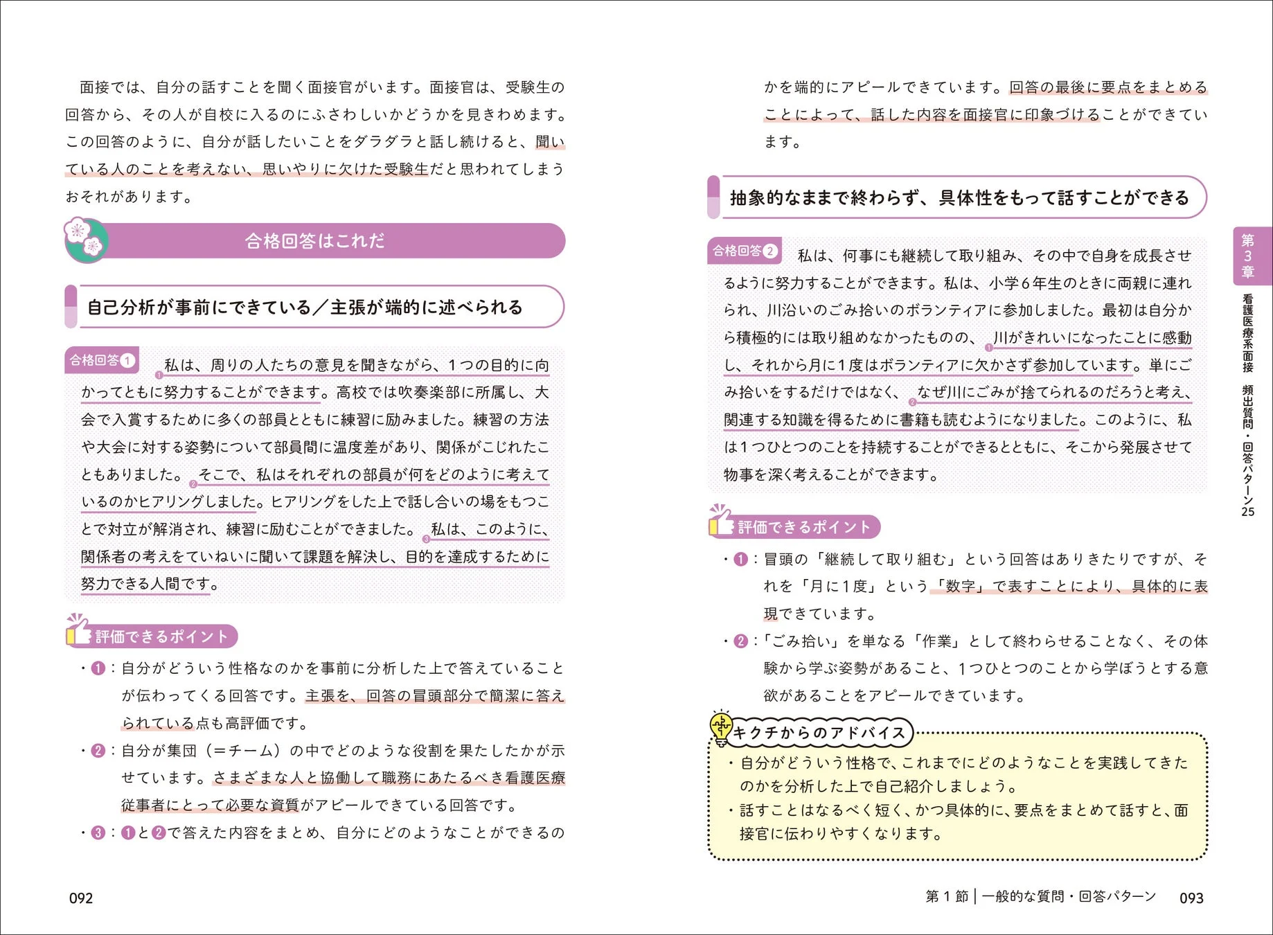Click the line 接官に伝わりやすくなります。
The image size is (1273, 935).
(x=842, y=833)
